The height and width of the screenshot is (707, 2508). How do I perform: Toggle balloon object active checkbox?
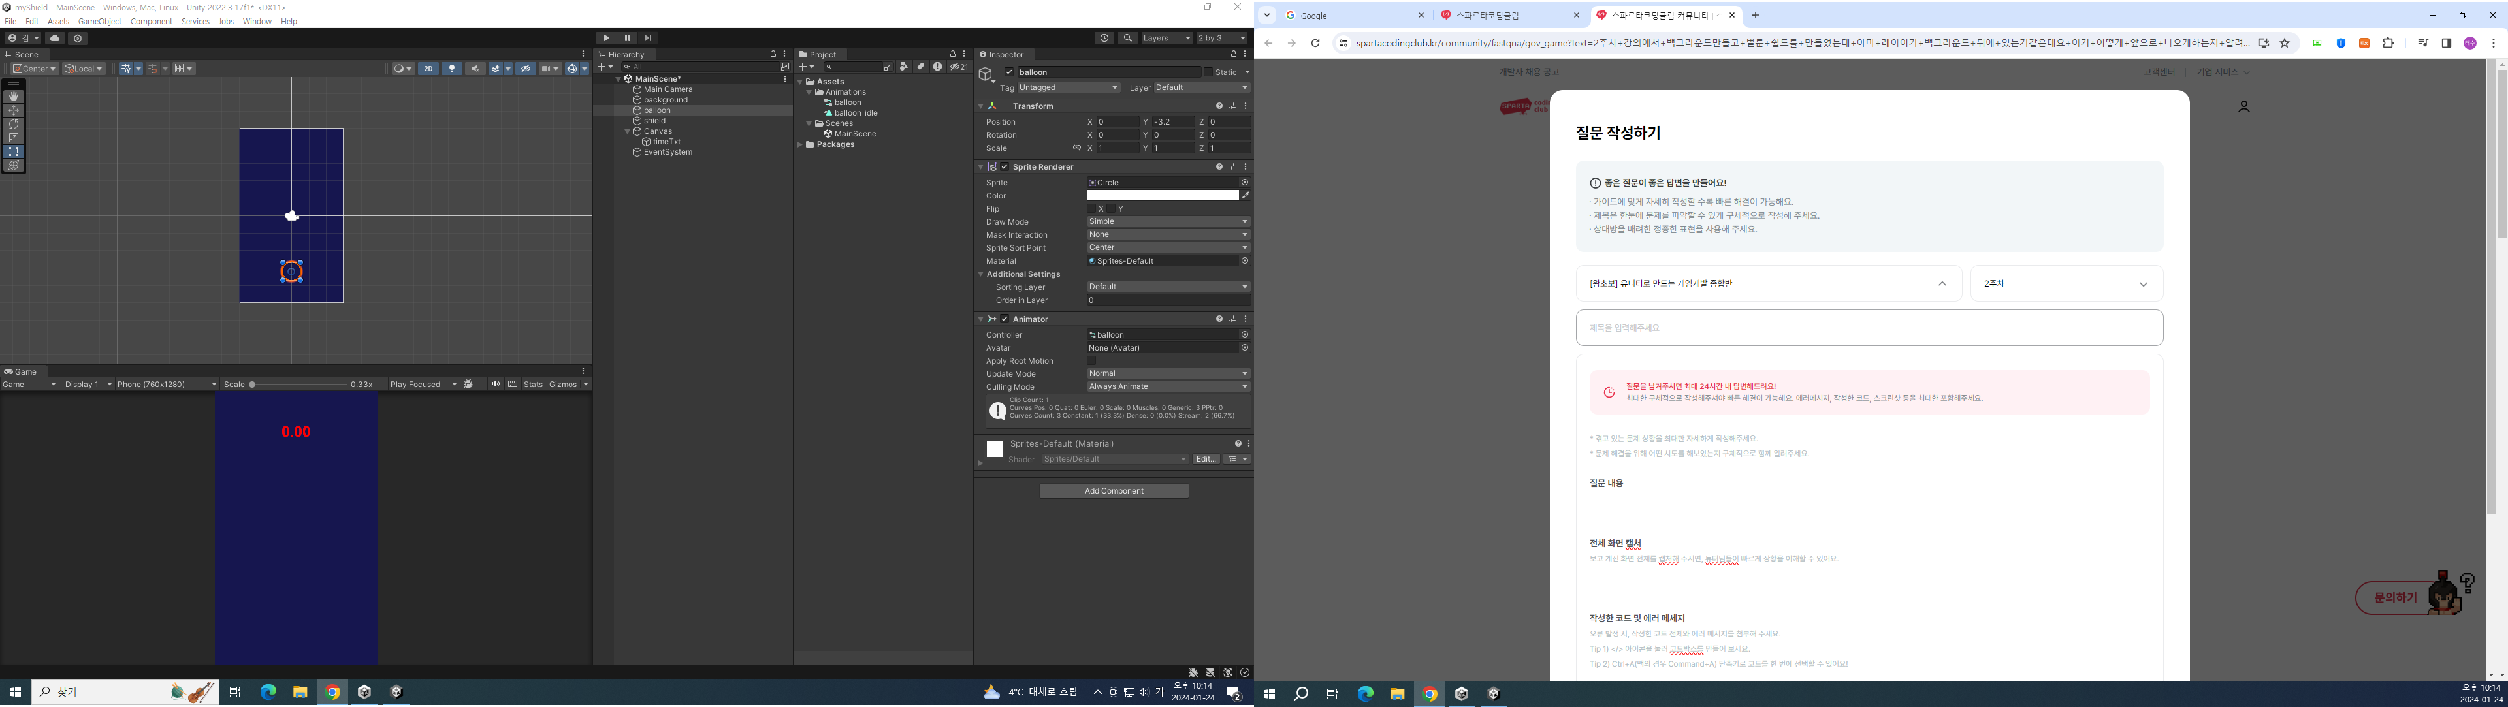tap(1010, 72)
